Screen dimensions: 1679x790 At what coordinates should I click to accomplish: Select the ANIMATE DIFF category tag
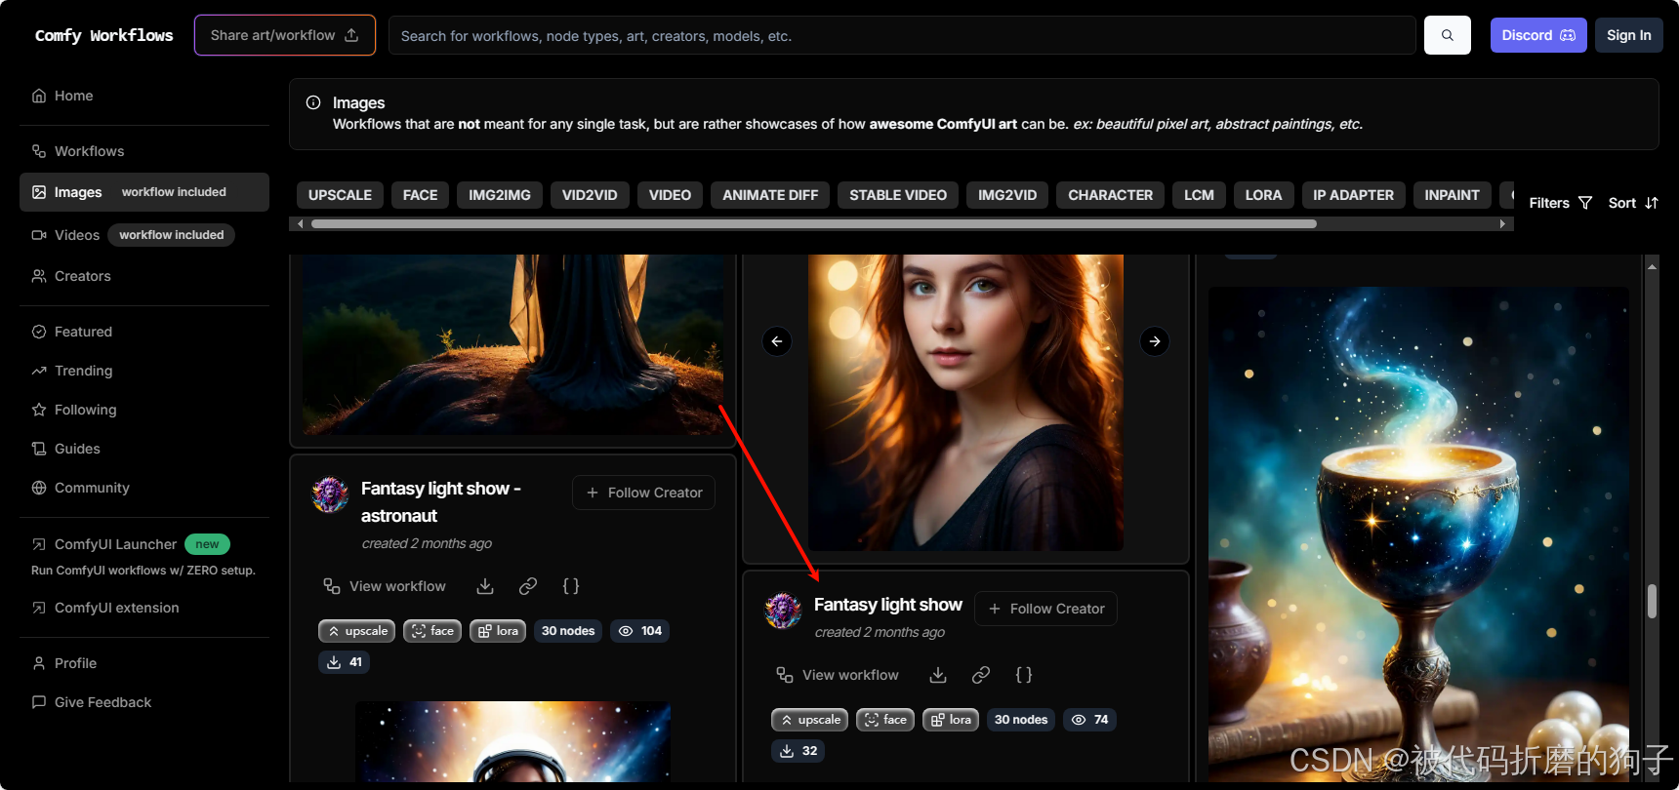pos(770,195)
